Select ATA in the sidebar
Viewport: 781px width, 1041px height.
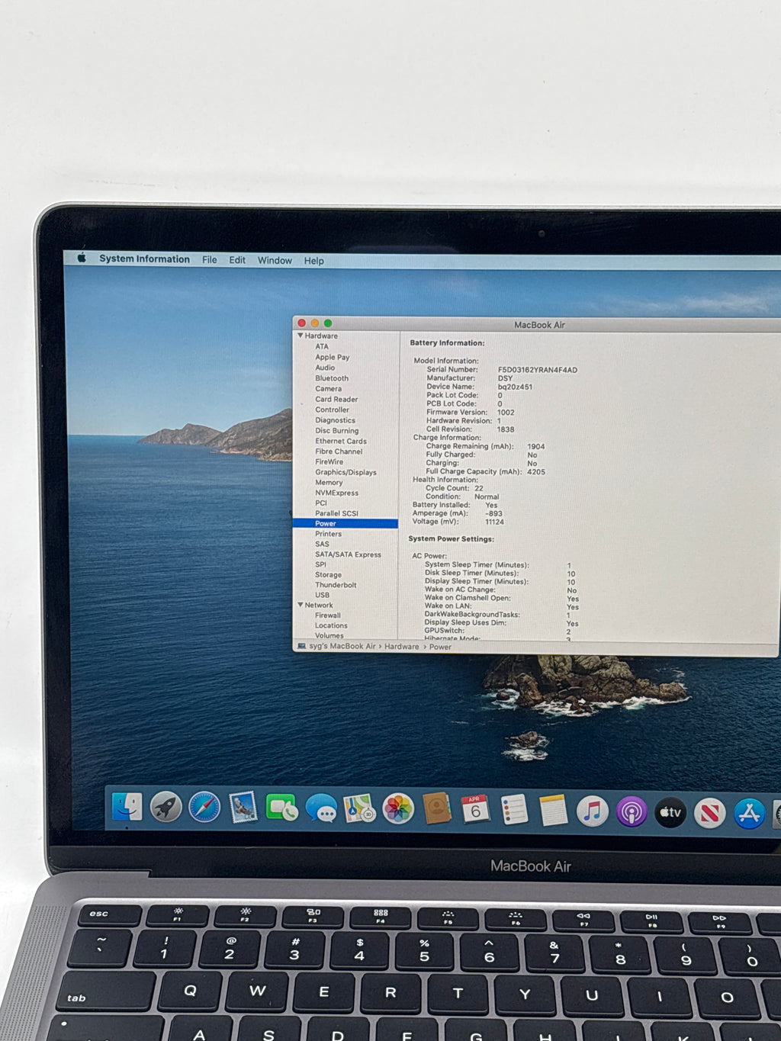tap(322, 346)
